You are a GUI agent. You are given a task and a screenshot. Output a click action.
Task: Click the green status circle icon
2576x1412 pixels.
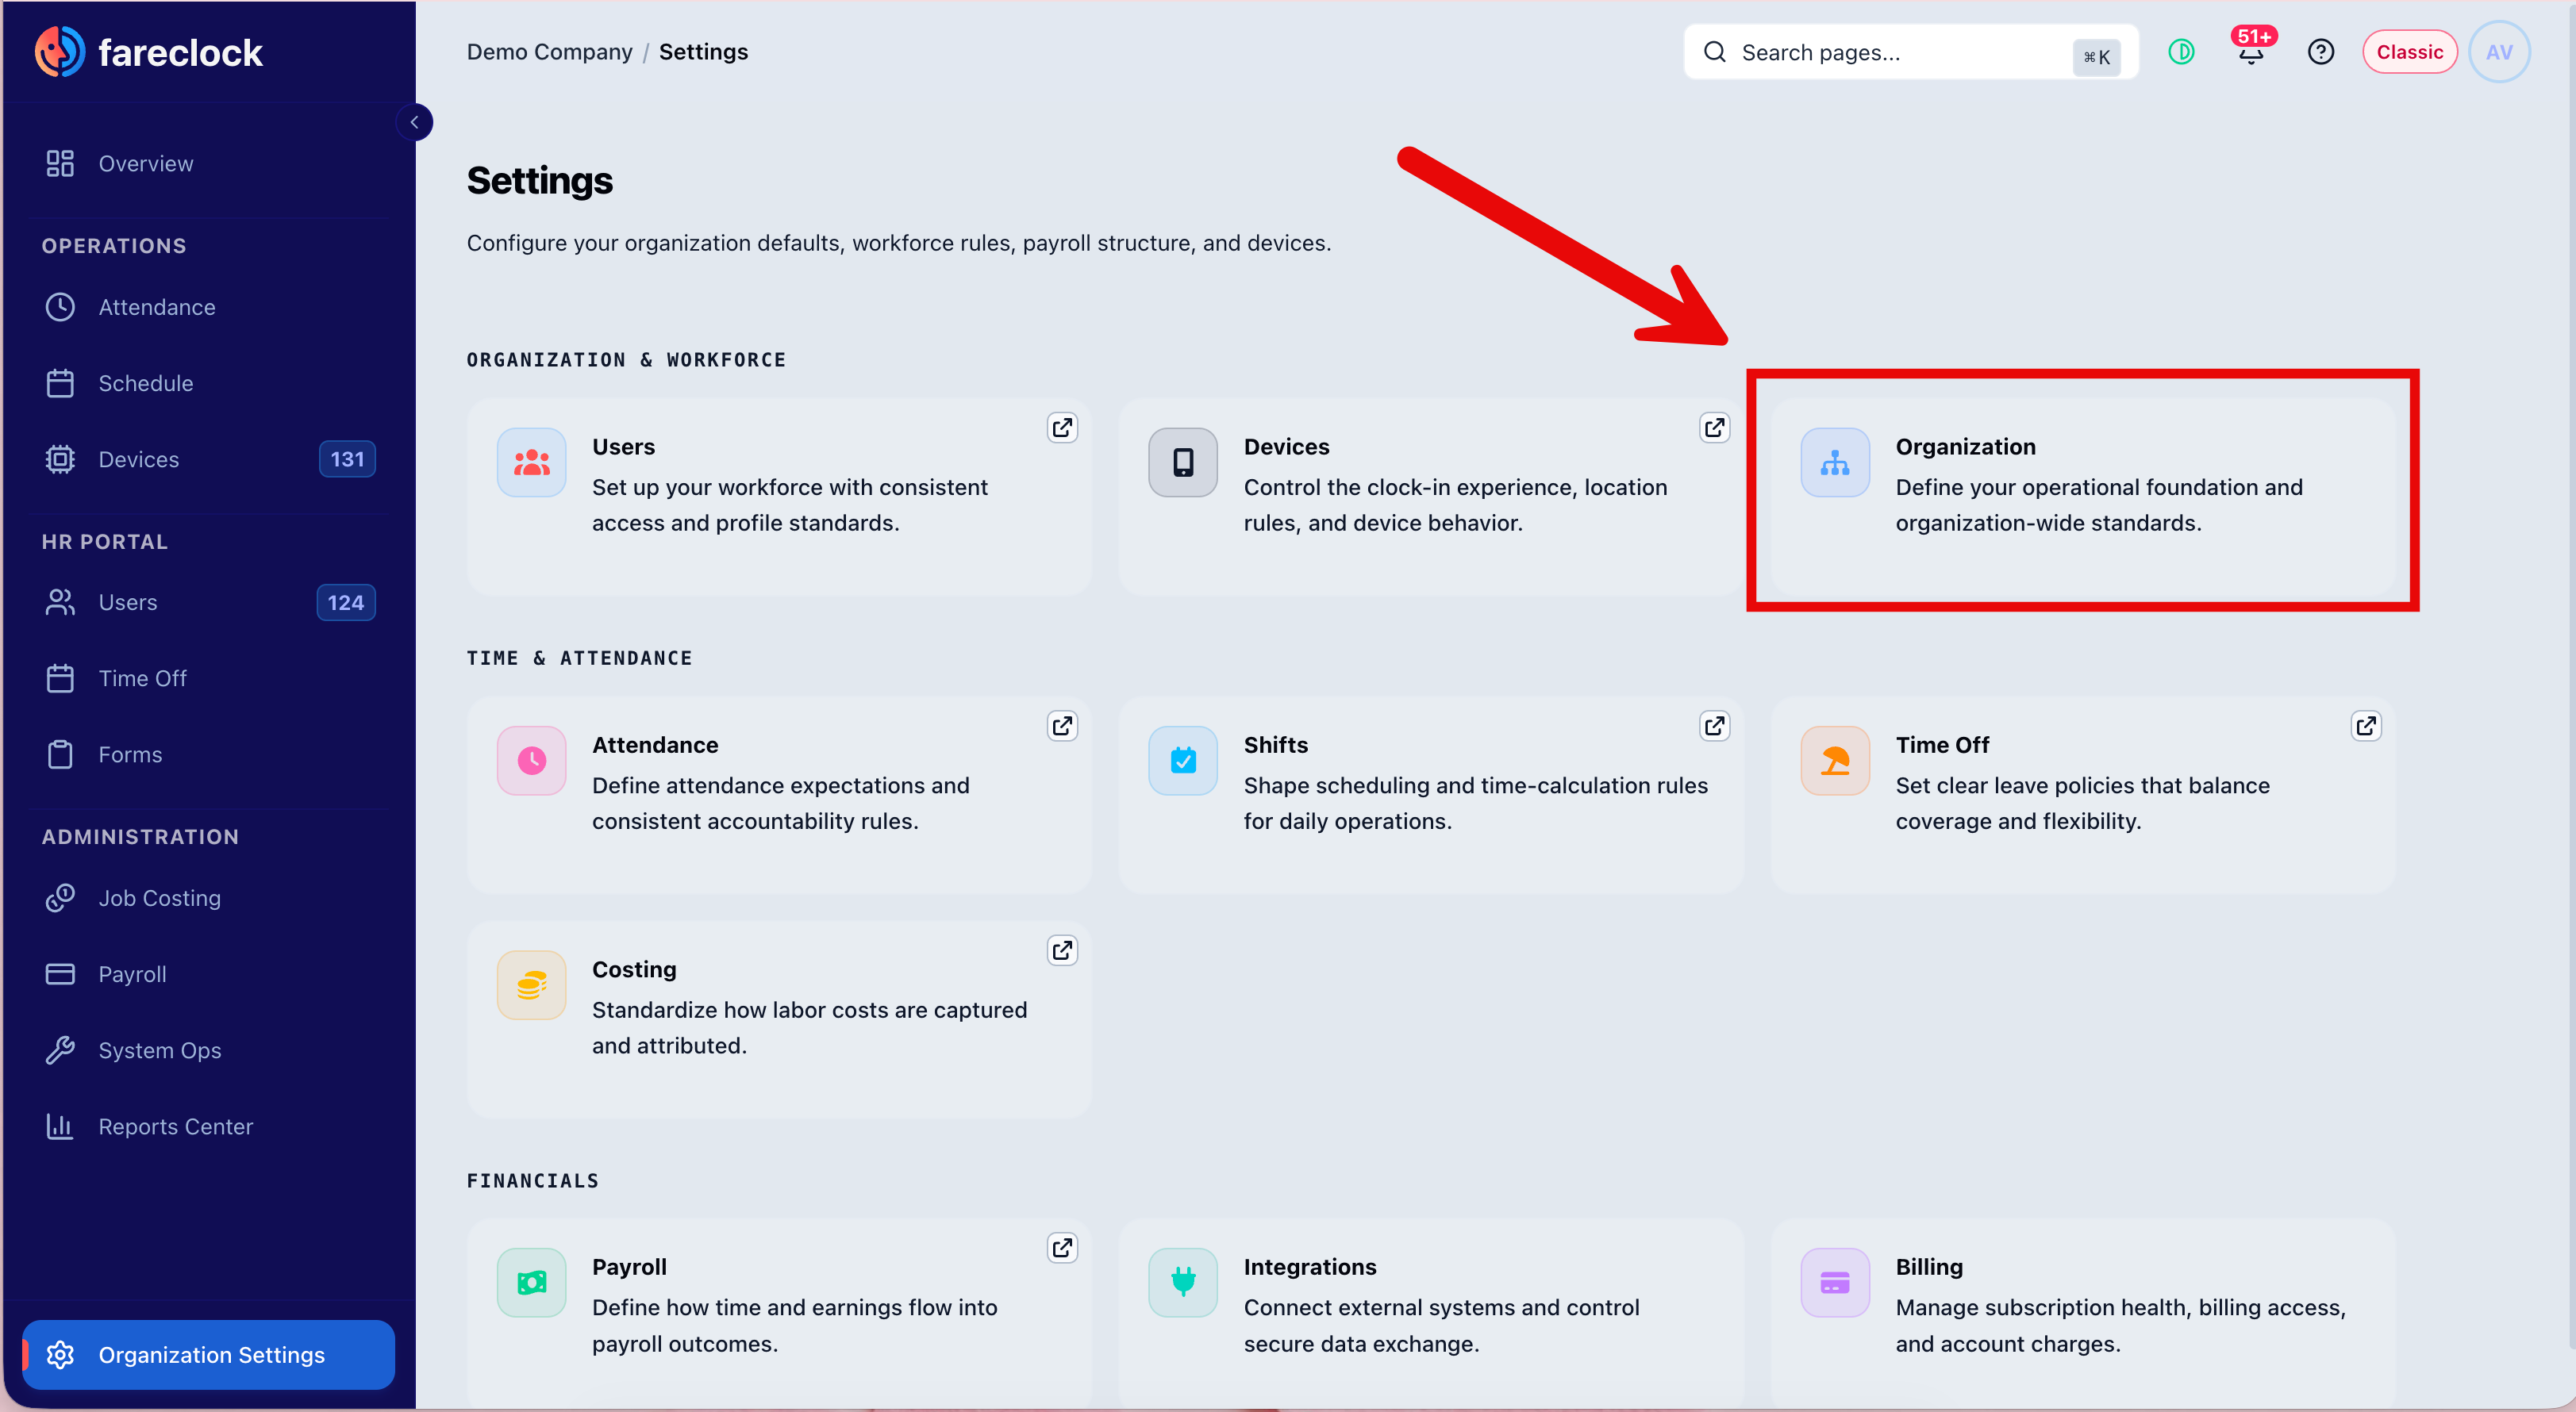(2181, 52)
